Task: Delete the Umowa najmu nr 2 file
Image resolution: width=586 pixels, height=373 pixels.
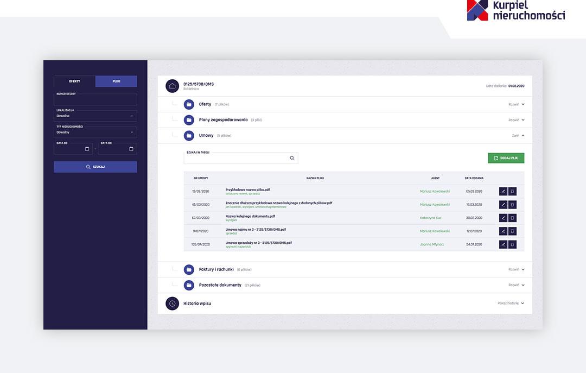Action: pyautogui.click(x=512, y=231)
